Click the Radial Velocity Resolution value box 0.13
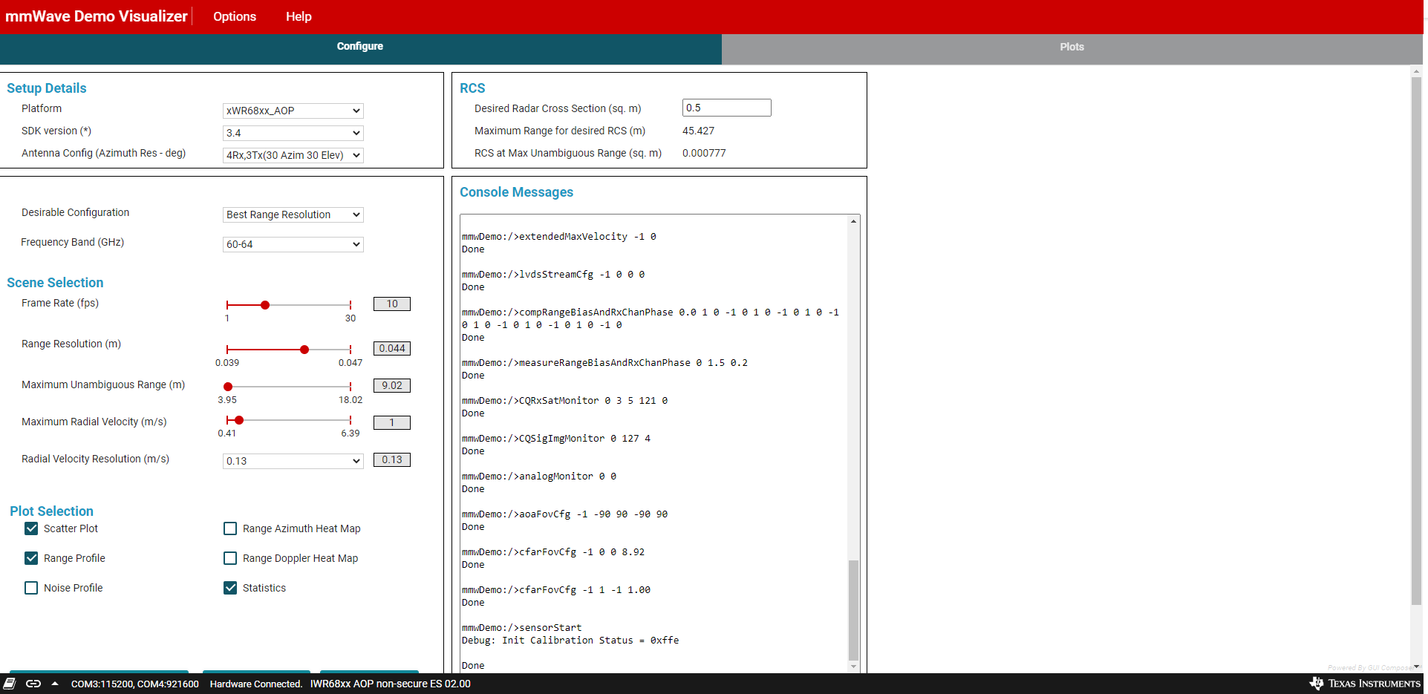The width and height of the screenshot is (1428, 694). (392, 459)
